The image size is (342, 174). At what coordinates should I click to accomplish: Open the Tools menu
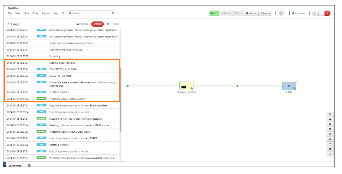(x=35, y=13)
